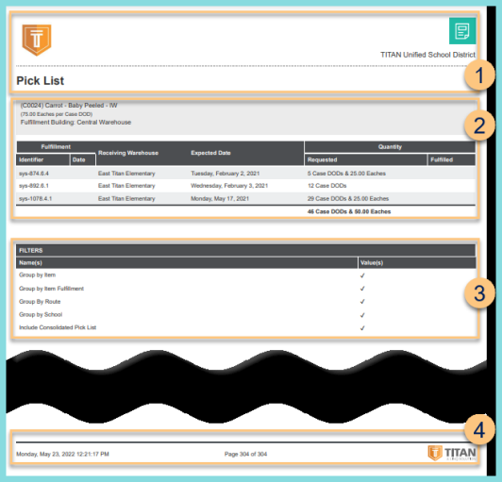The image size is (502, 482).
Task: Click date 'Tuesday, February 2, 2021'
Action: 226,174
